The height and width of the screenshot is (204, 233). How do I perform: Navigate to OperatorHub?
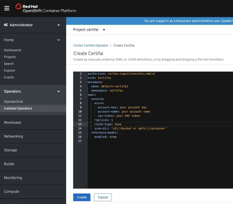[13, 102]
